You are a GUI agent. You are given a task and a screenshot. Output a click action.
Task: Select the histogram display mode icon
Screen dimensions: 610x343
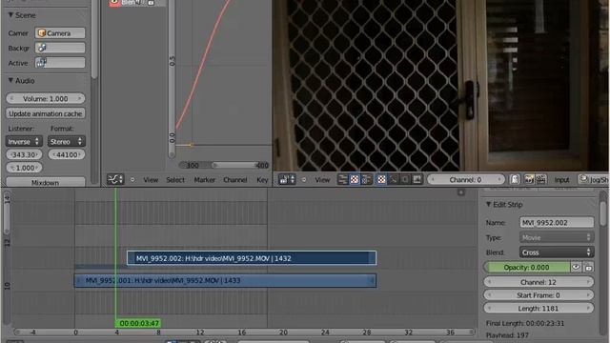coord(417,179)
